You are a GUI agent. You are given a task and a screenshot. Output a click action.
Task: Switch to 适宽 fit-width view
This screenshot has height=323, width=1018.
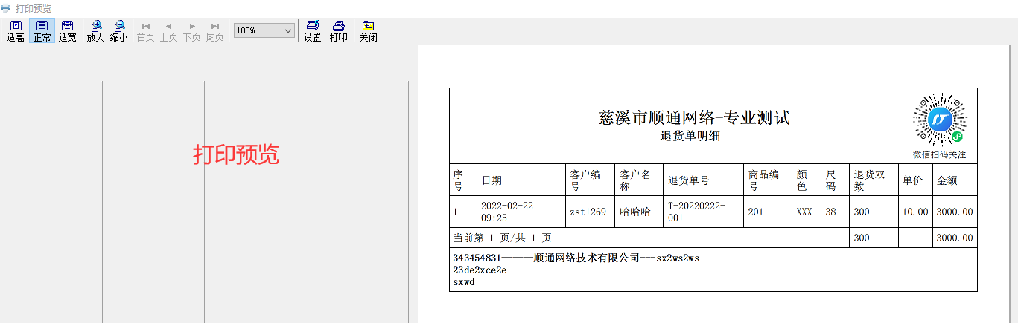coord(68,30)
